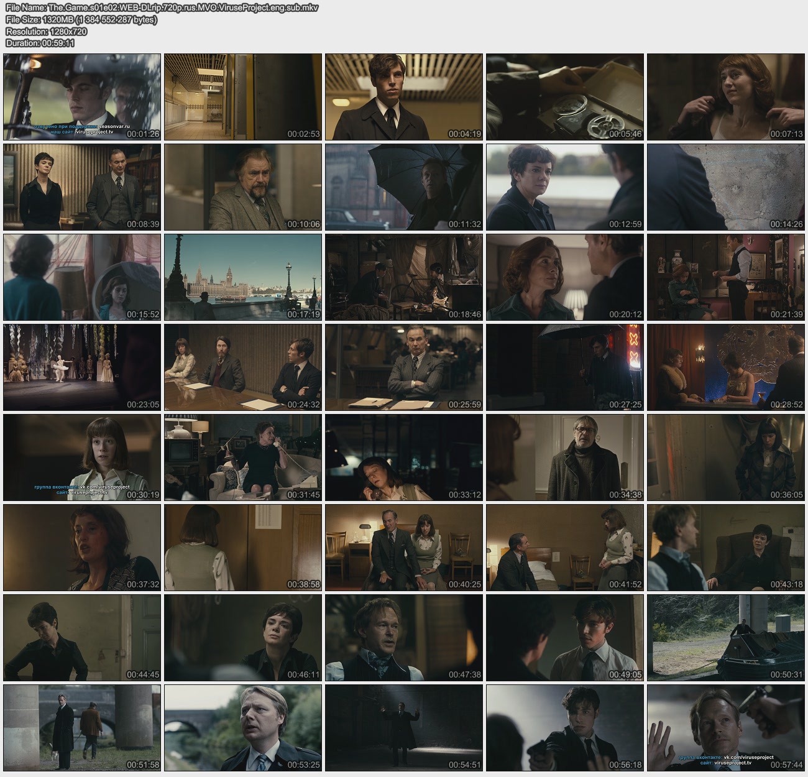This screenshot has height=777, width=808.
Task: Click the frame timestamped 00:31:45
Action: tap(243, 457)
